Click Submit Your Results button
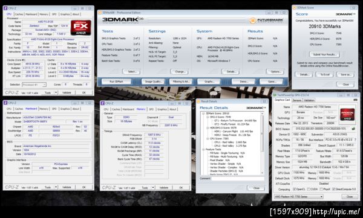363x218 pixels. (324, 54)
